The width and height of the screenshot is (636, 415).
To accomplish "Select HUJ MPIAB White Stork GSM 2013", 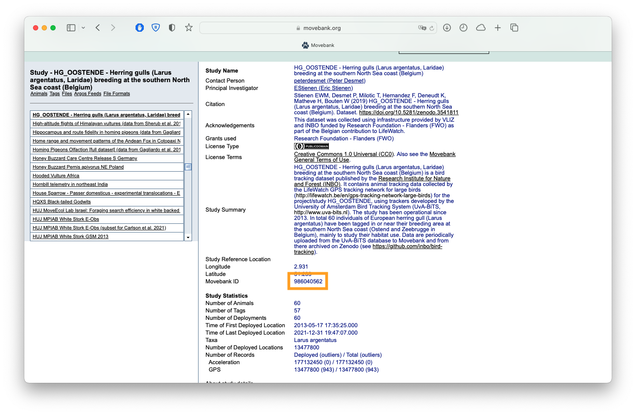I will pos(107,236).
